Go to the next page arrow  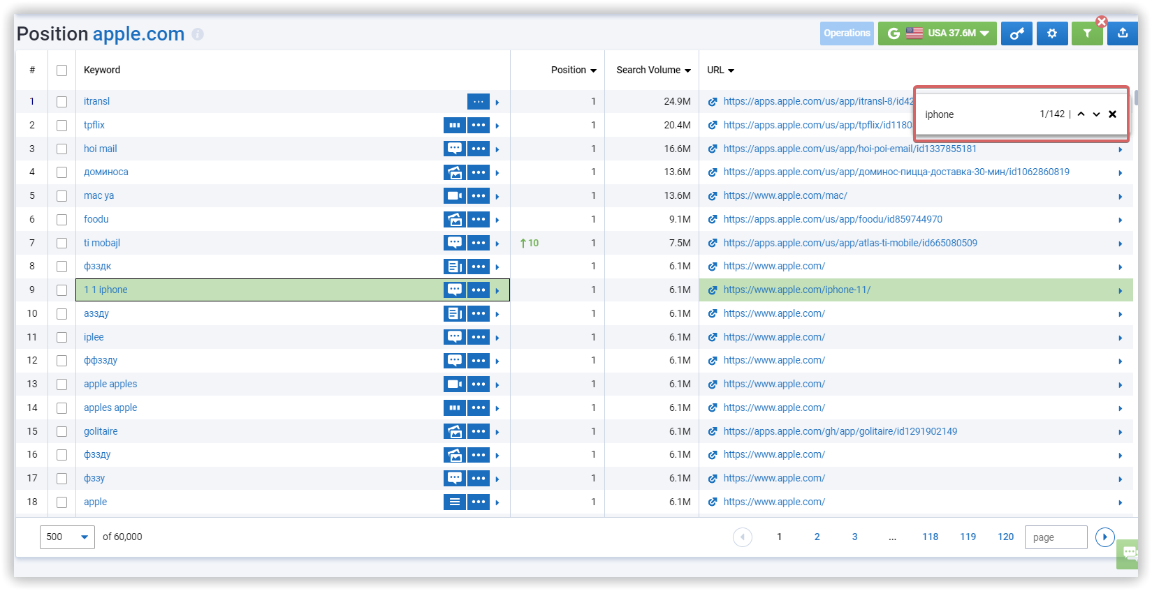[x=1105, y=537]
